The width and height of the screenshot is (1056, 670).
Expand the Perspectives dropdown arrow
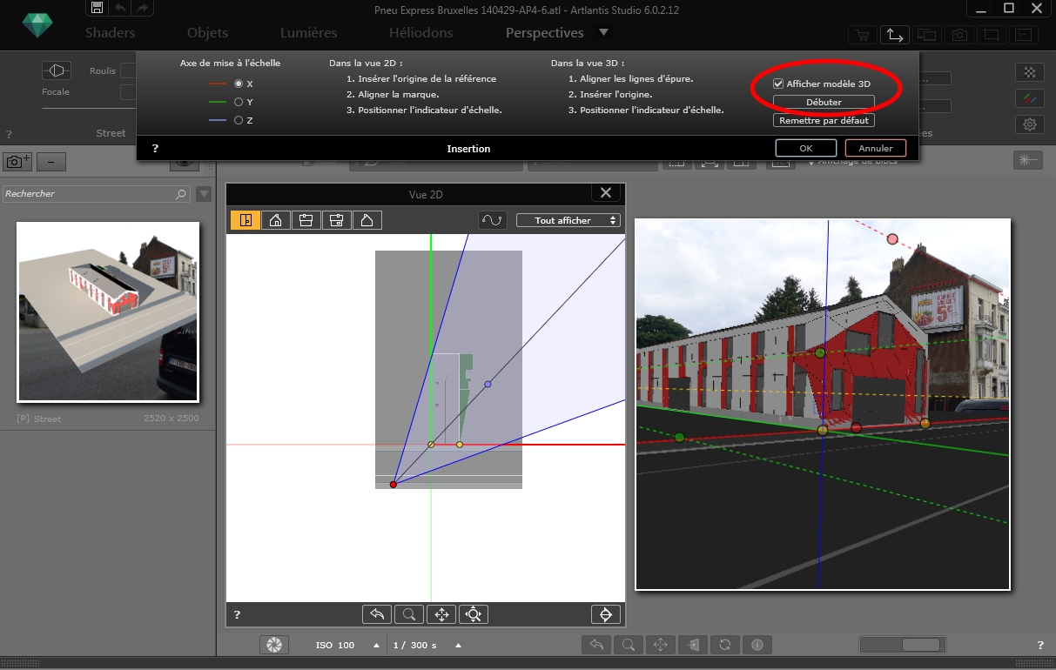[603, 33]
